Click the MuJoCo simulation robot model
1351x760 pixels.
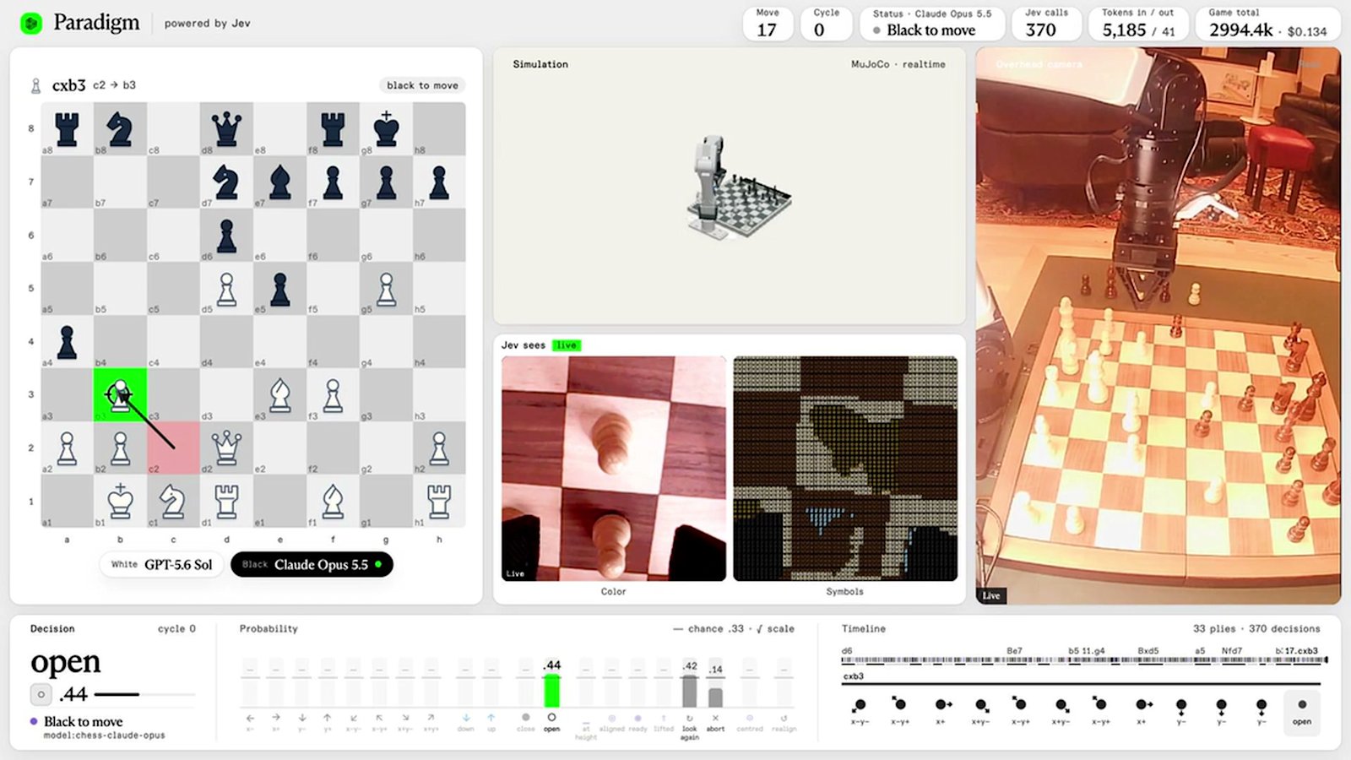coord(740,187)
